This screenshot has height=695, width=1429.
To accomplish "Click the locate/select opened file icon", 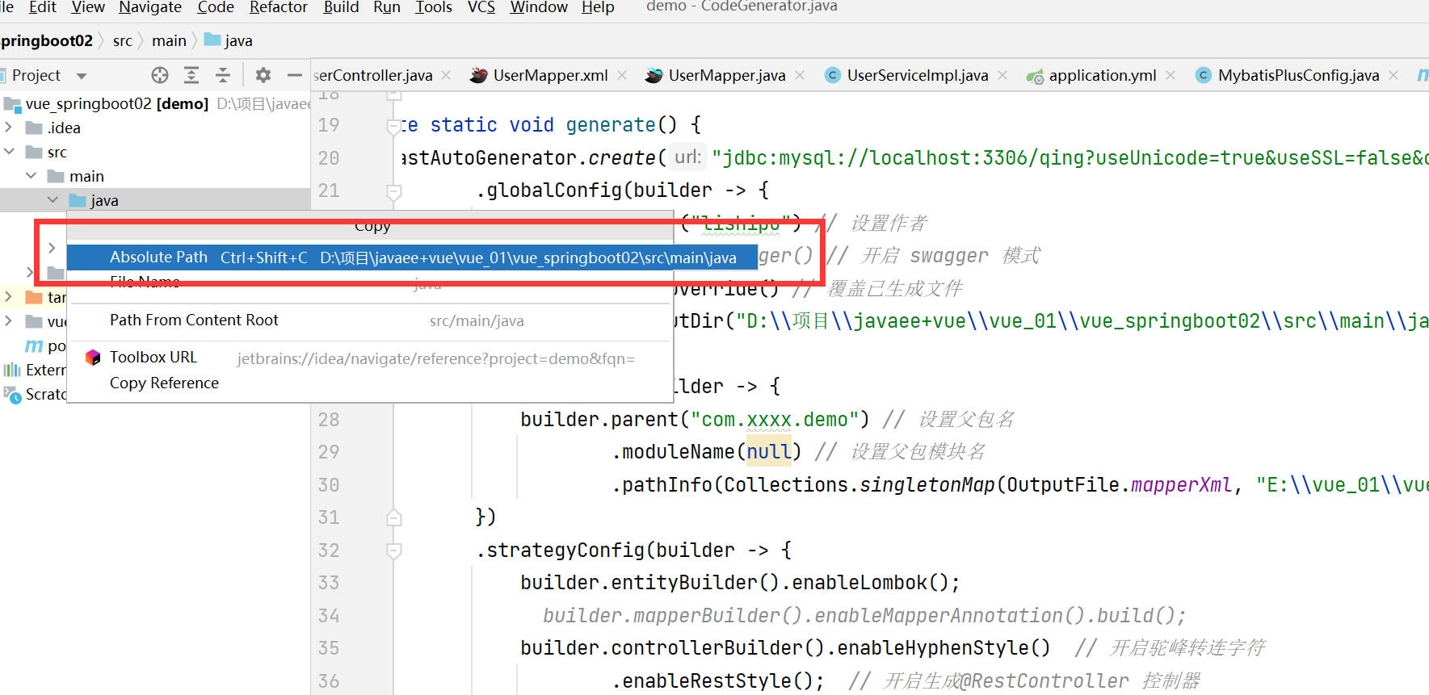I will pos(160,75).
